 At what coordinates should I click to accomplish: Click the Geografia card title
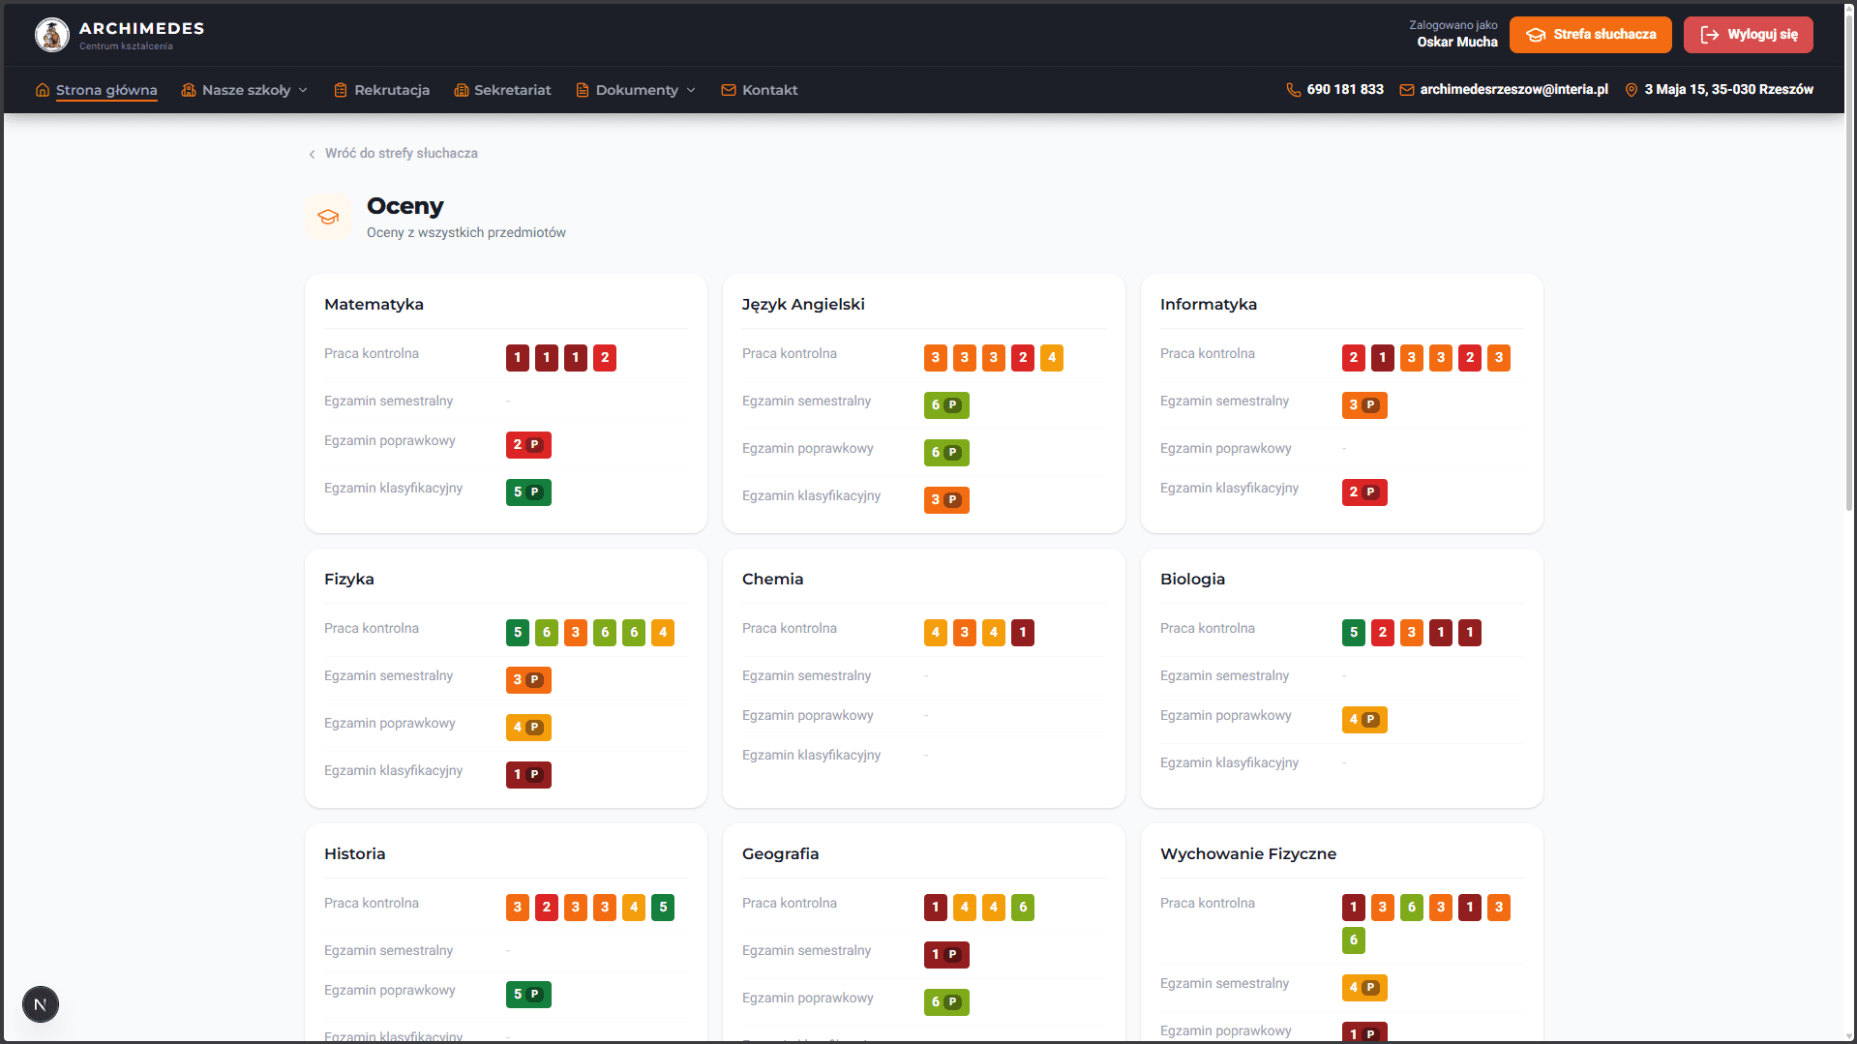780,854
